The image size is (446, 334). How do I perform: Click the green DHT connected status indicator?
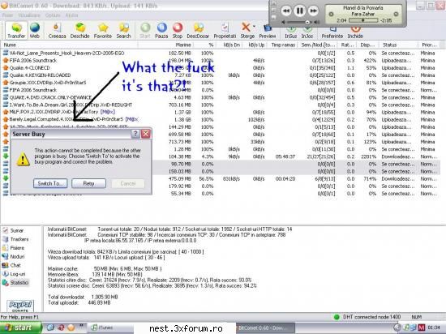[337, 317]
